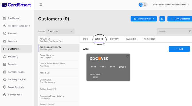Click the Process Transaction dollar icon
The width and height of the screenshot is (192, 106).
pyautogui.click(x=5, y=26)
